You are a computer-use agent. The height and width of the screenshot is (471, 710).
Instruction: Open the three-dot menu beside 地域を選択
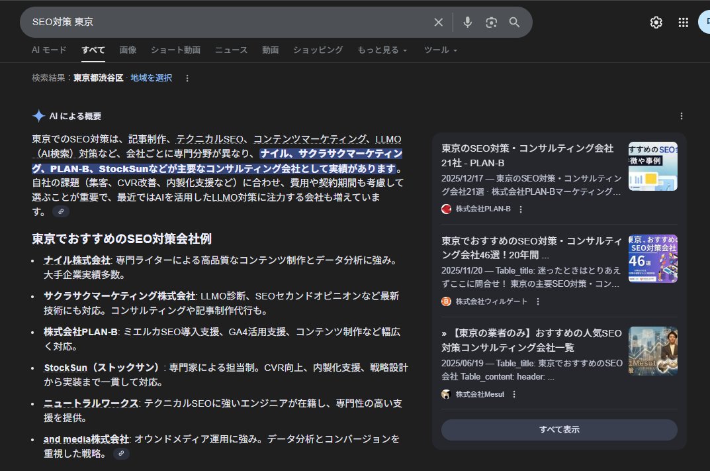point(188,78)
